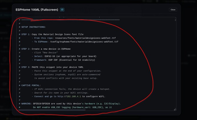Click 'STEP 3: PASTE this snippet' line

pos(51,67)
